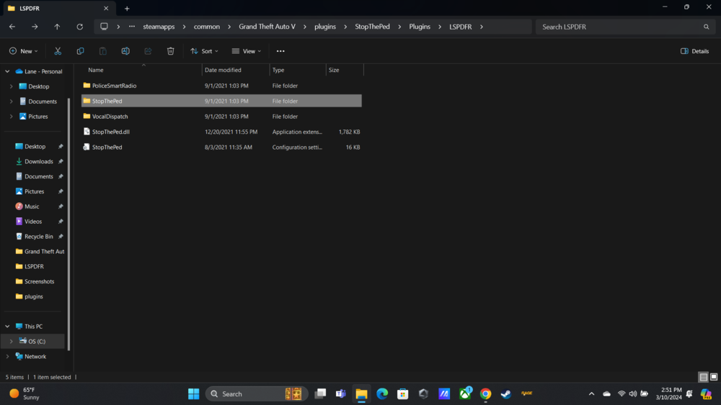Viewport: 721px width, 405px height.
Task: Open Google Chrome from taskbar
Action: click(485, 393)
